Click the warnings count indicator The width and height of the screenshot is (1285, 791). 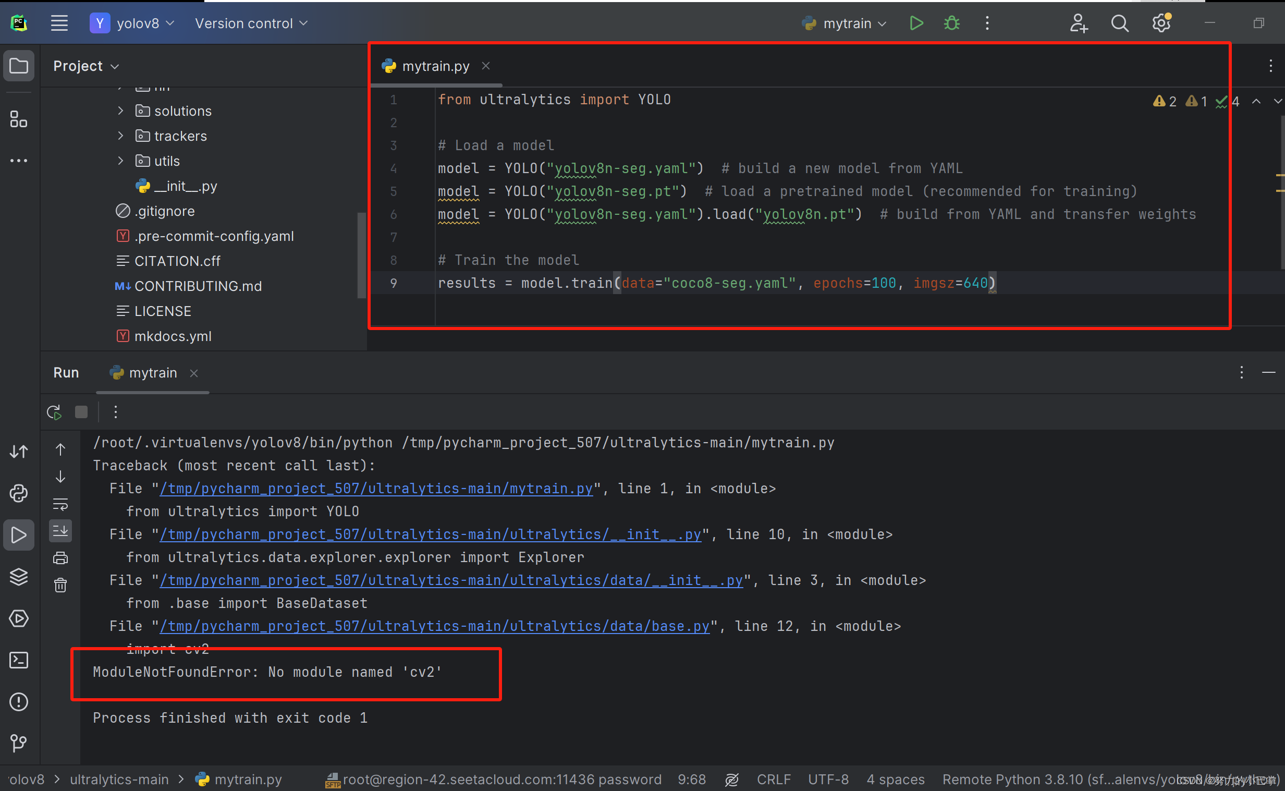[x=1165, y=102]
